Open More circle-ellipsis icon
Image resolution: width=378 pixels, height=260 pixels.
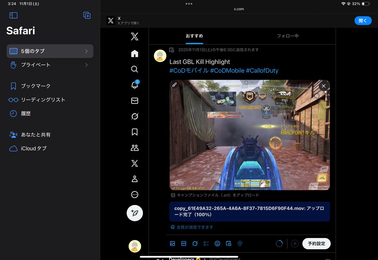[x=135, y=195]
